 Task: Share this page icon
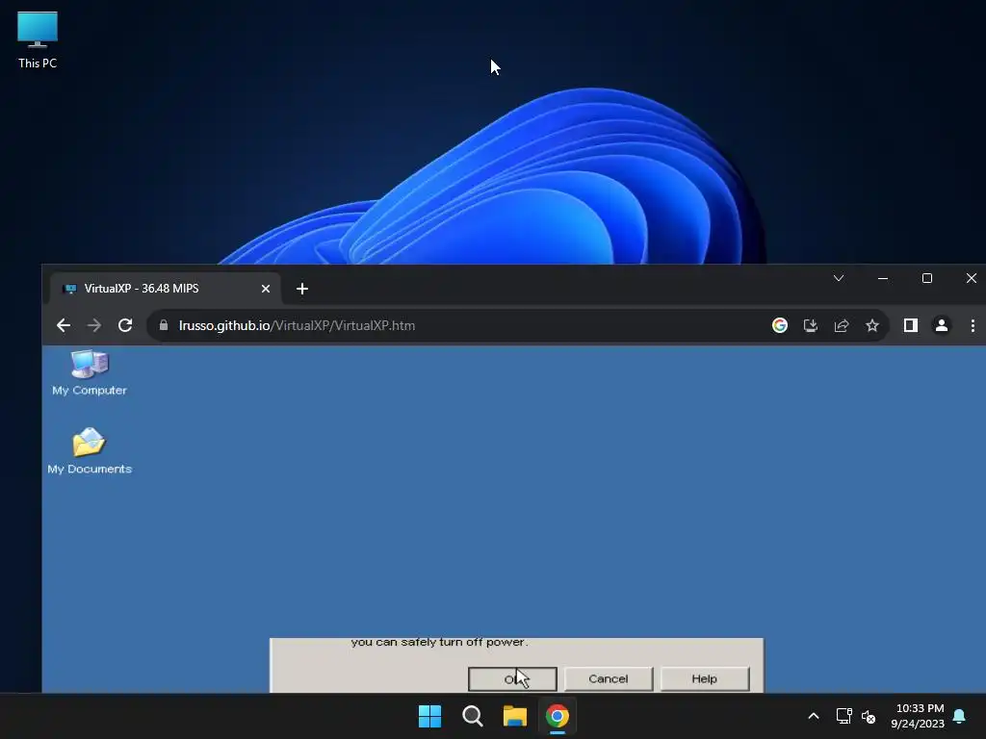point(842,325)
